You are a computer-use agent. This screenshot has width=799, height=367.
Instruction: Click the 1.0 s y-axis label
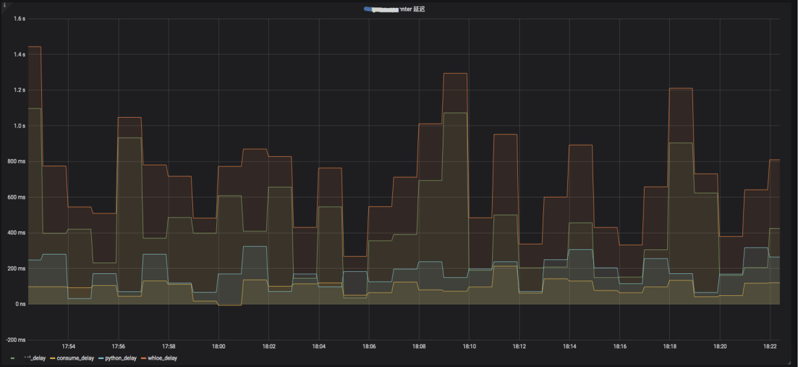point(19,126)
